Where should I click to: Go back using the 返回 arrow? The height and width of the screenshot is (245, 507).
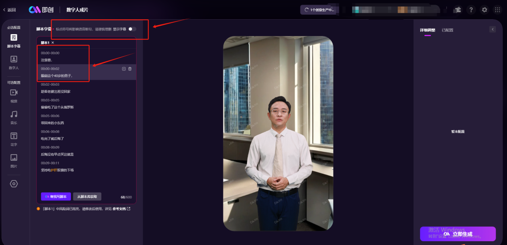9,10
